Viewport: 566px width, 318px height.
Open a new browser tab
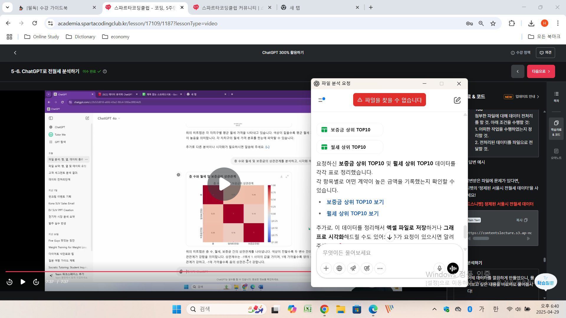(x=371, y=8)
